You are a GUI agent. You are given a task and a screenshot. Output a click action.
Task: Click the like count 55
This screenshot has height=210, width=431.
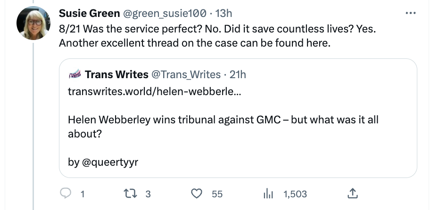[x=217, y=194]
